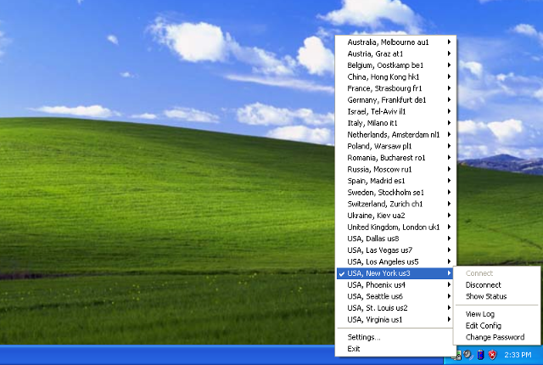Click the greyed-out Connect entry
The image size is (543, 365).
(496, 273)
